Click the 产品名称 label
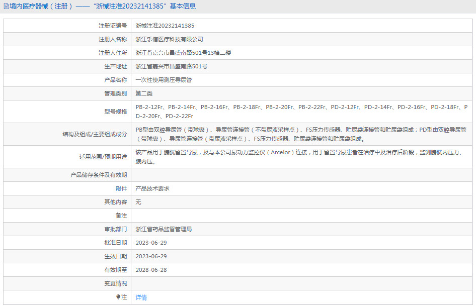Viewport: 476px width, 308px height. tap(116, 80)
